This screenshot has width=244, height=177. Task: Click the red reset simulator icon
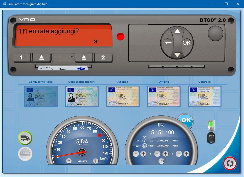tap(230, 163)
